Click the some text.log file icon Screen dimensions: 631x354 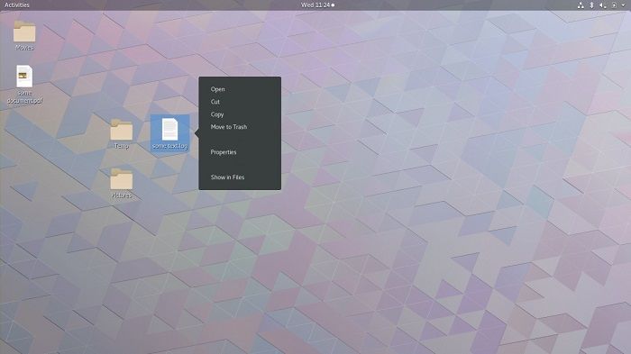(x=169, y=129)
